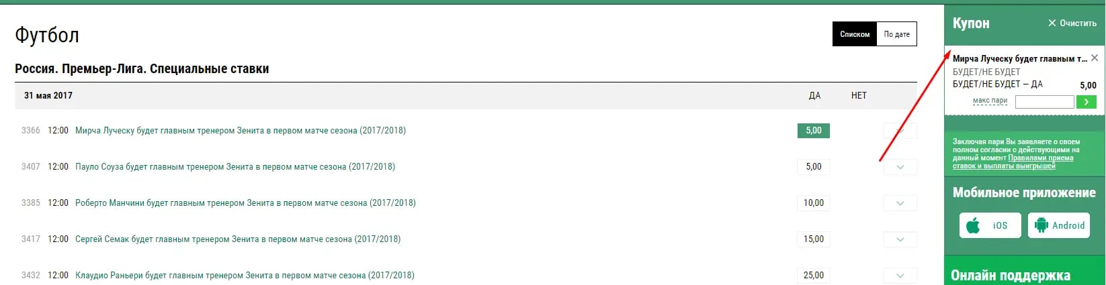Click the bet amount input field
The image size is (1106, 285).
[1044, 102]
